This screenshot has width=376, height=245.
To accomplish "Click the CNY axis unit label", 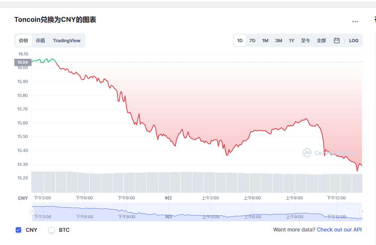I will [23, 198].
